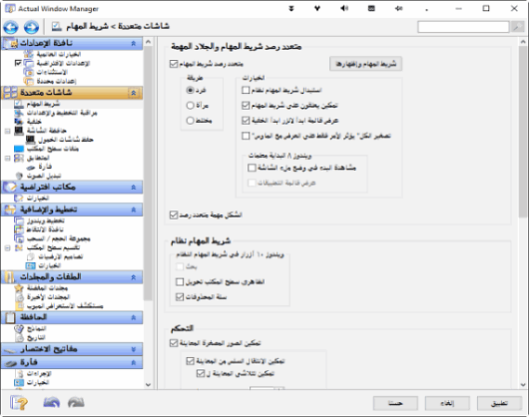The image size is (529, 417).
Task: Click the blue Back navigation arrow
Action: point(11,27)
